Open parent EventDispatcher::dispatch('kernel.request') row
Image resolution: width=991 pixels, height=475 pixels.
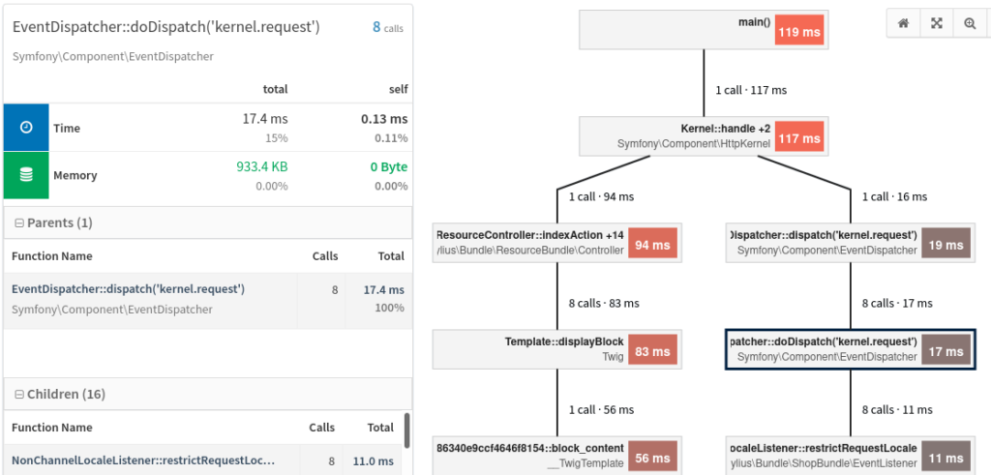click(x=208, y=301)
